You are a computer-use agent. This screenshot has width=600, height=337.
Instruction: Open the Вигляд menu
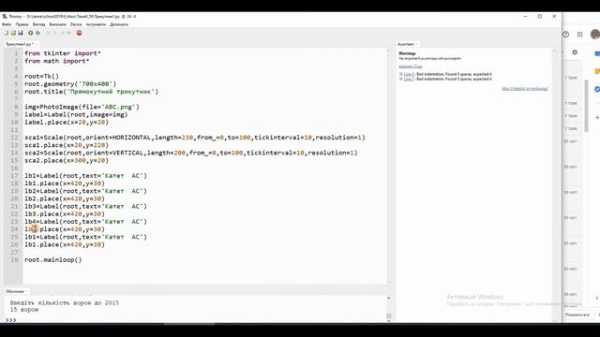click(38, 24)
